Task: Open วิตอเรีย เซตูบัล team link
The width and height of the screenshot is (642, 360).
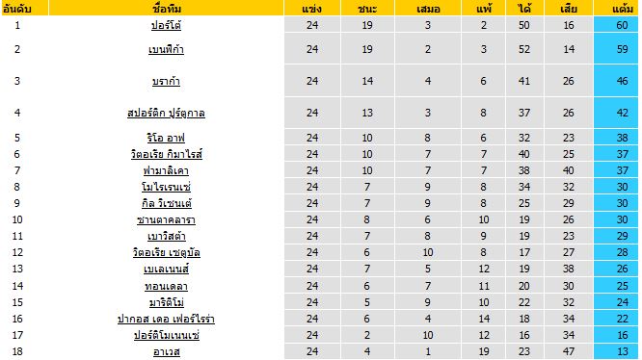Action: pos(166,252)
